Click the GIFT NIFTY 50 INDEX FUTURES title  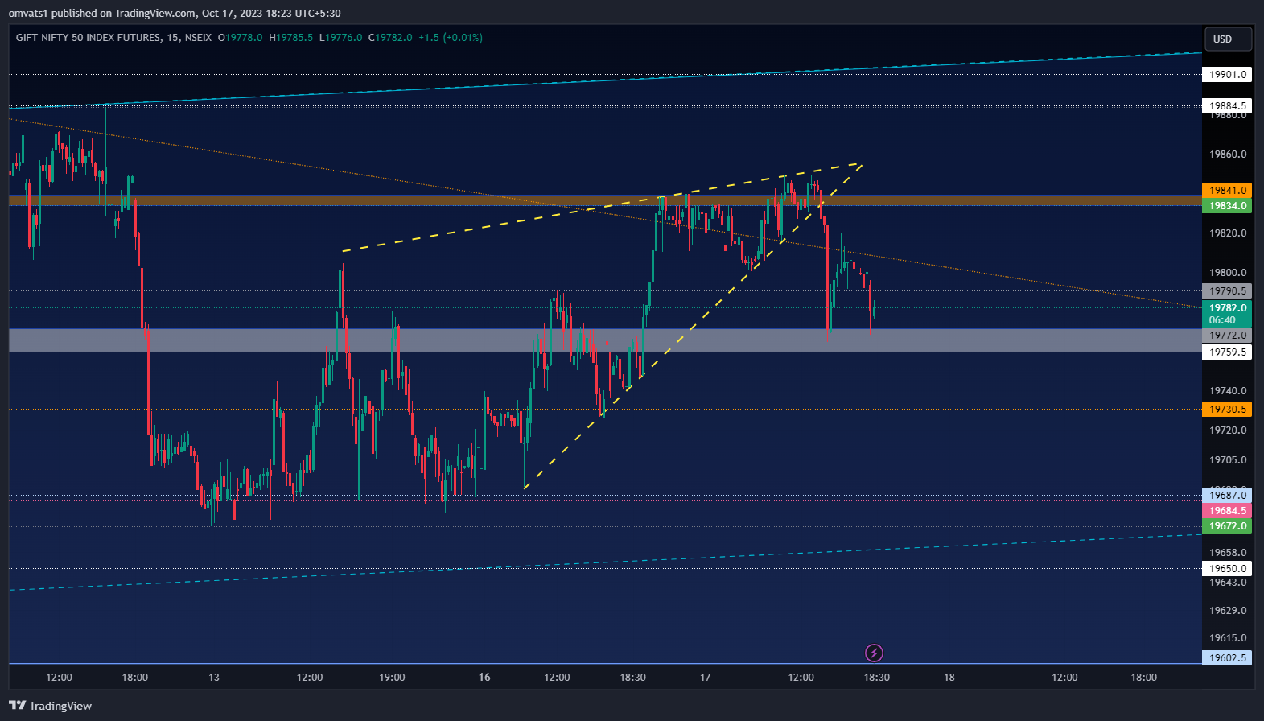coord(89,37)
